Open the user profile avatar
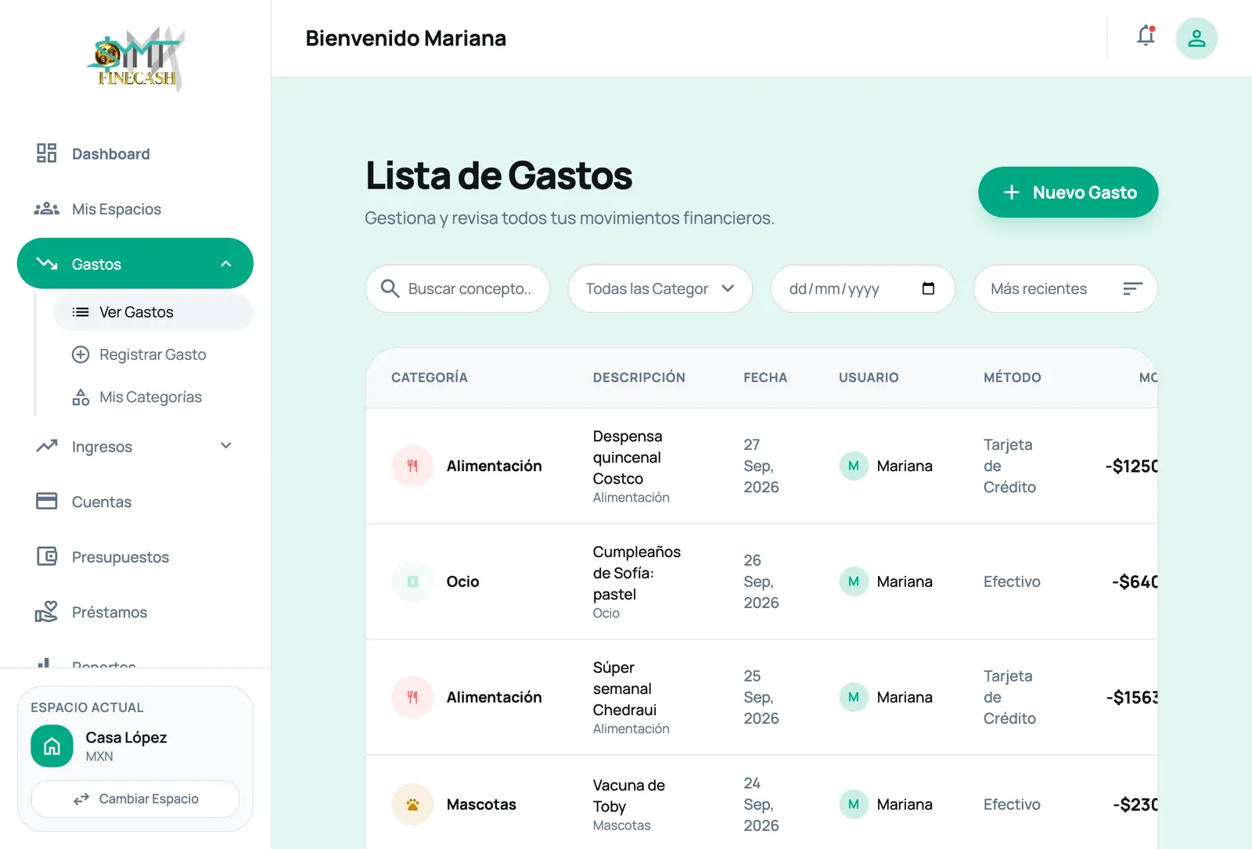Image resolution: width=1252 pixels, height=849 pixels. click(x=1196, y=38)
